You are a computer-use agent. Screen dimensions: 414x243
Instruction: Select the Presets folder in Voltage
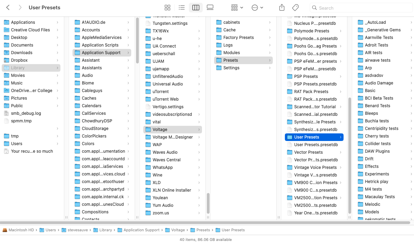(243, 60)
